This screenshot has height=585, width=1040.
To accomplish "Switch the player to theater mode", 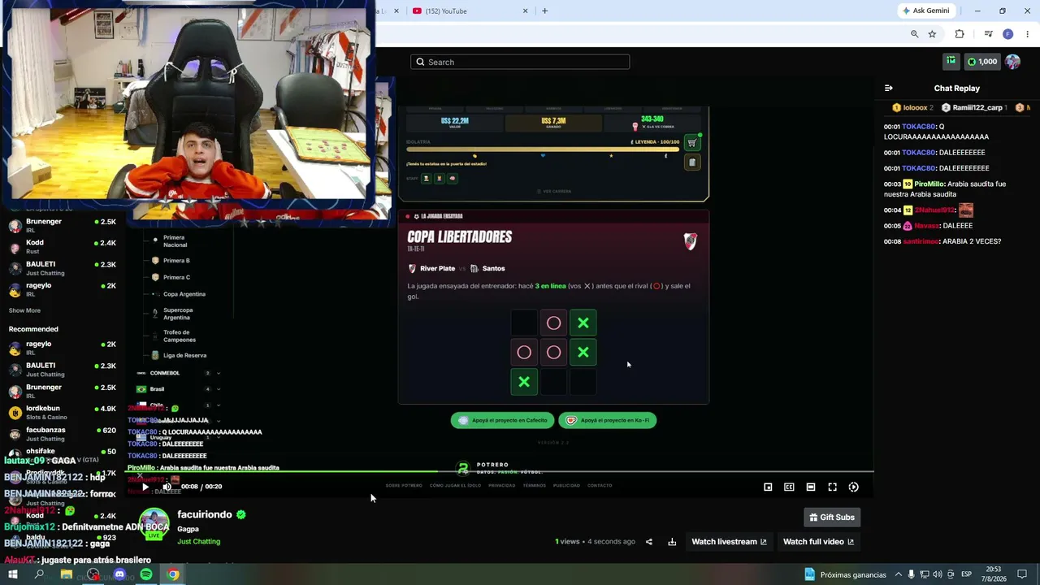I will pyautogui.click(x=811, y=487).
